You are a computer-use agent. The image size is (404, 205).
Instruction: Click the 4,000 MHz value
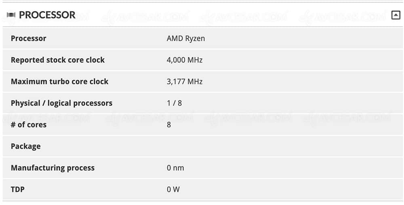(x=185, y=60)
